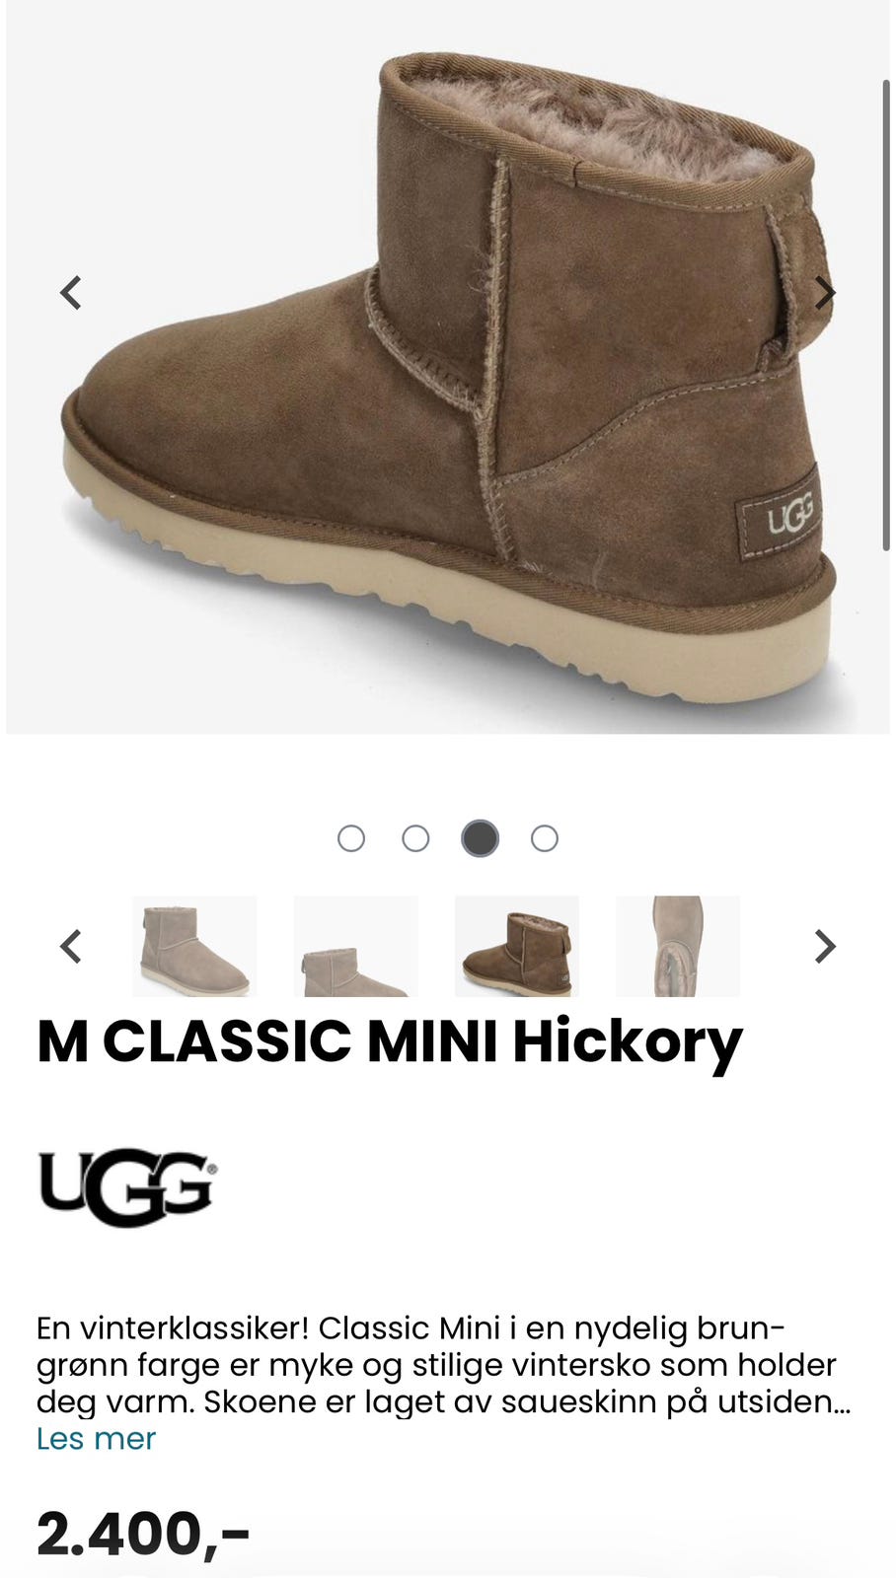This screenshot has width=896, height=1578.
Task: Open the boot sole thumbnail
Action: [x=678, y=947]
